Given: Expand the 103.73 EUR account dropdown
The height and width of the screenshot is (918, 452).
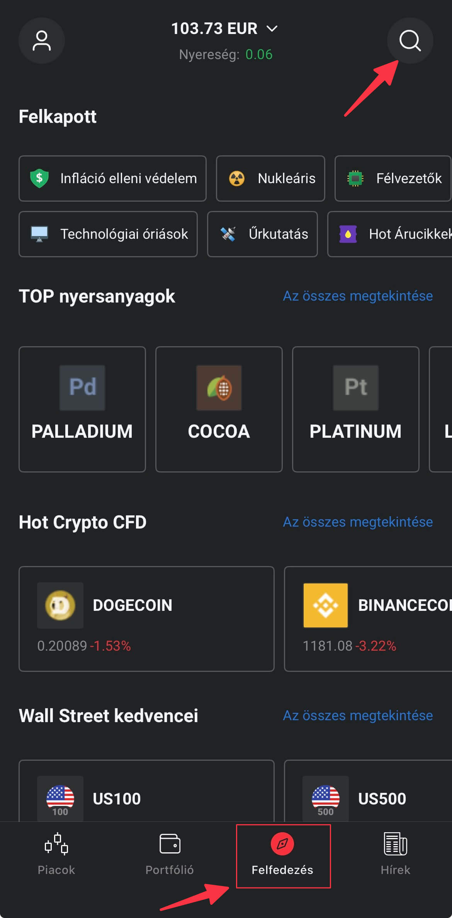Looking at the screenshot, I should click(x=224, y=29).
